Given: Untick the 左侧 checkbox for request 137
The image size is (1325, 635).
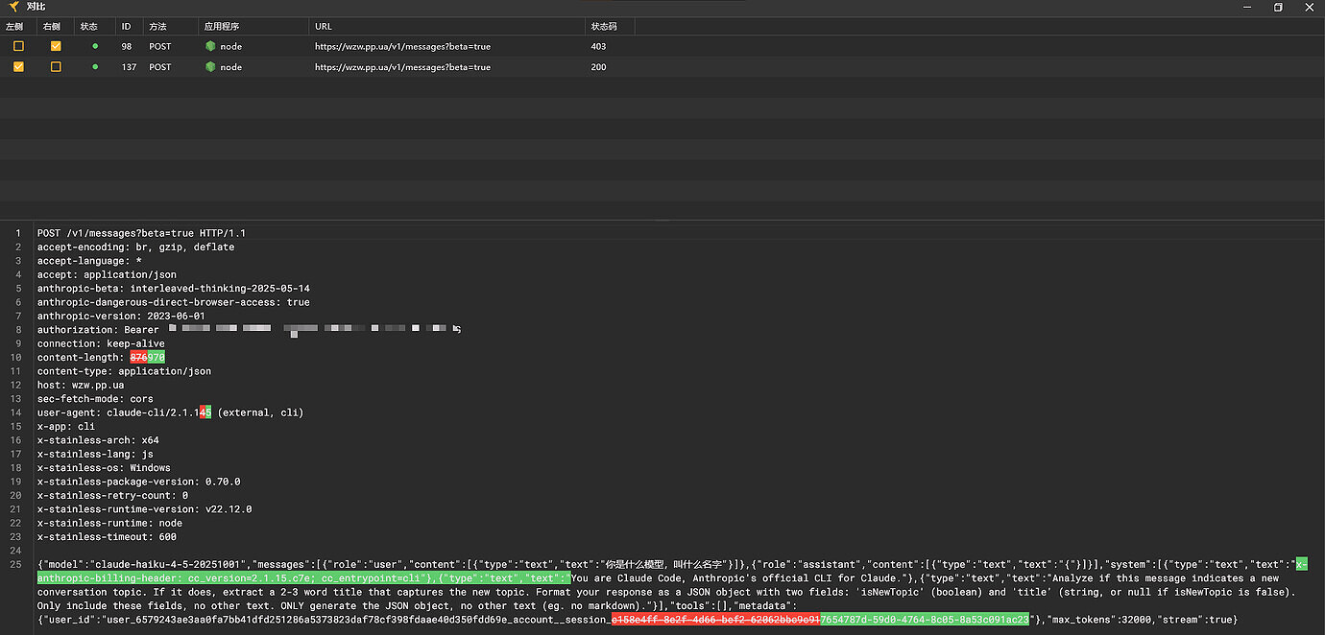Looking at the screenshot, I should pyautogui.click(x=18, y=67).
